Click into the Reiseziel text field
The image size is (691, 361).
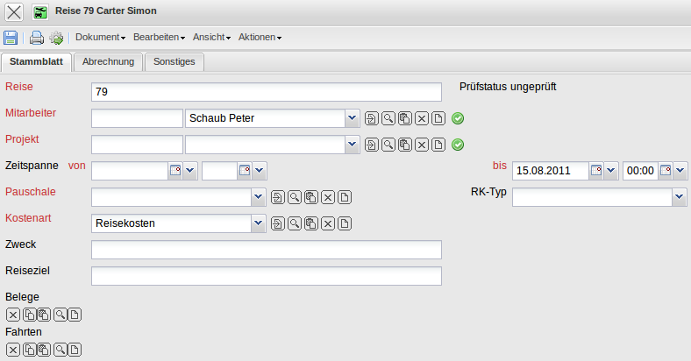coord(266,276)
